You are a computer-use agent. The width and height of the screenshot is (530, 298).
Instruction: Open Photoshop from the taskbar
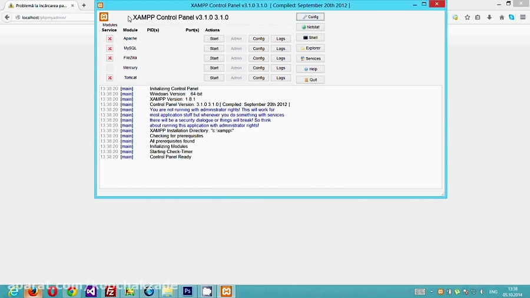coord(188,292)
